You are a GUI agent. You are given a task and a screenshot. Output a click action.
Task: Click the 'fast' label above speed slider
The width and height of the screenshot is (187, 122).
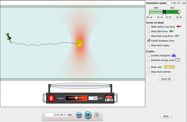[172, 8]
